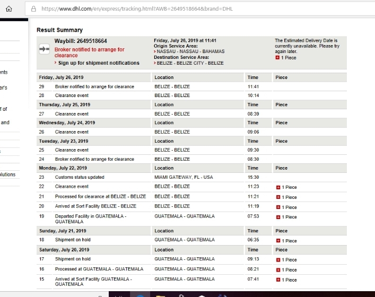Select the Monday, July 22, 2019 date header
This screenshot has width=375, height=297.
63,168
